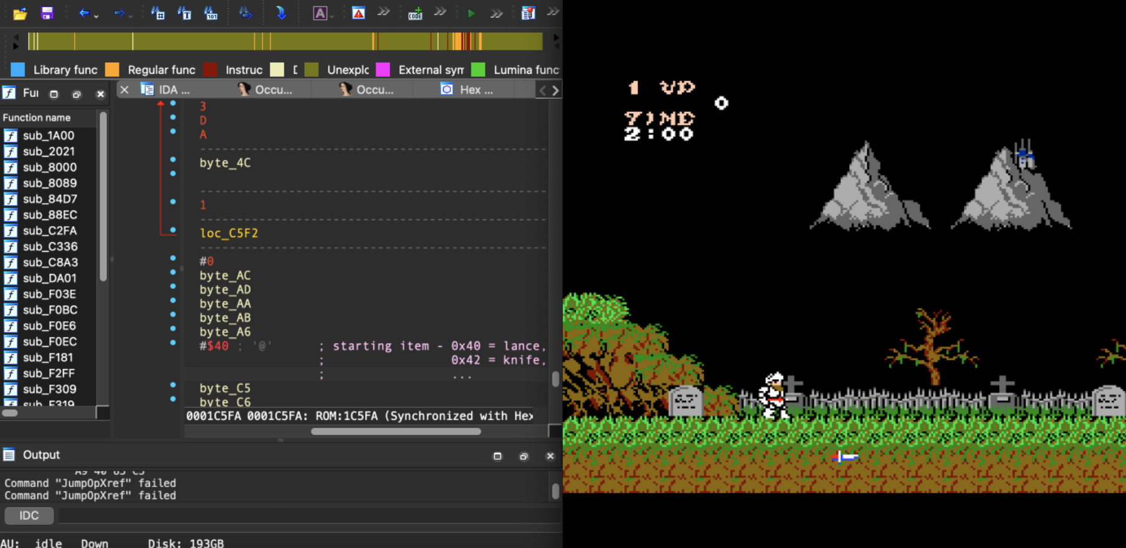The image size is (1126, 548).
Task: Click the curved blue down-arrow icon
Action: [281, 13]
